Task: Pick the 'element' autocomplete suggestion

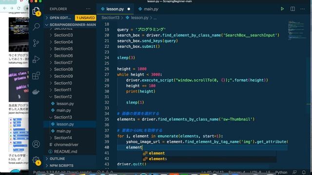Action: coord(209,153)
